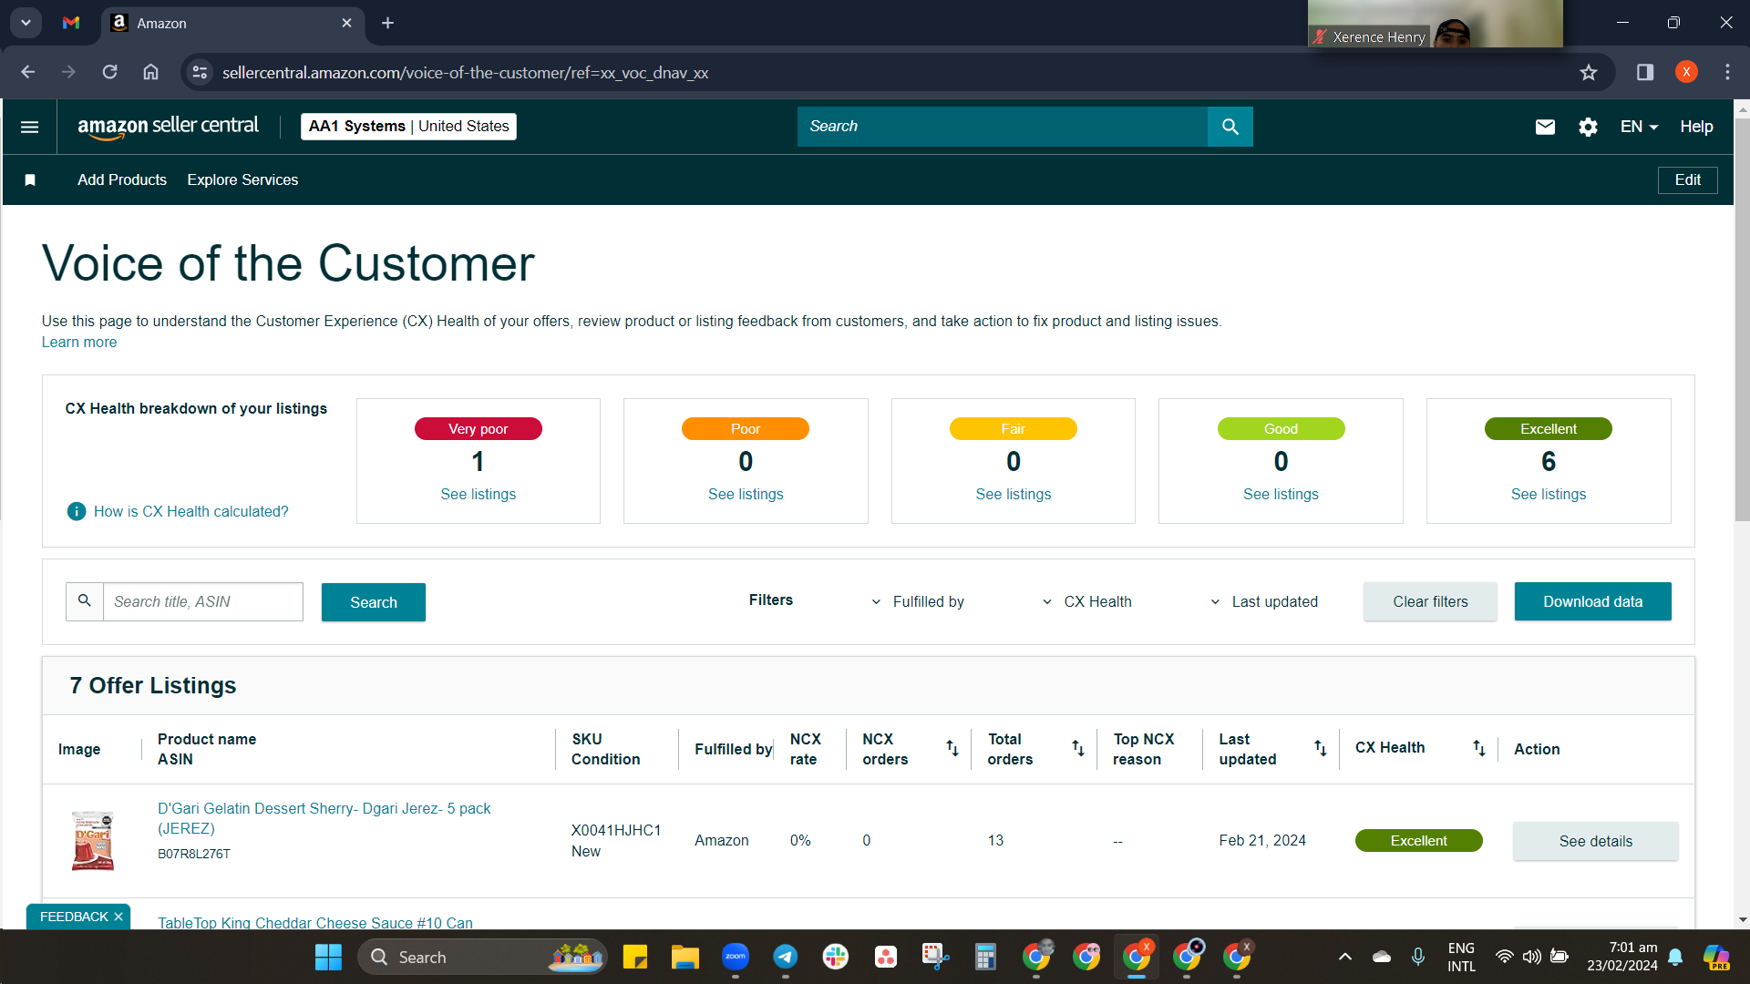Click the bookmark flag icon
Viewport: 1750px width, 984px height.
tap(30, 180)
